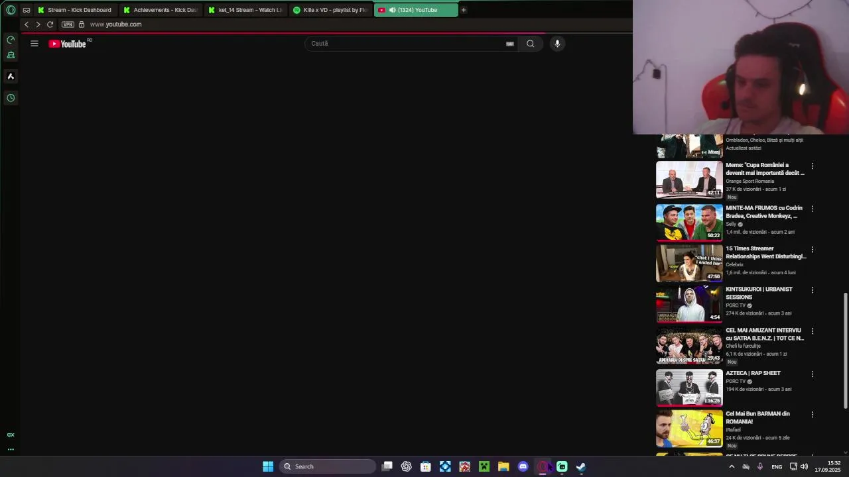The width and height of the screenshot is (849, 477).
Task: Click the Windows taskbar Search box
Action: [x=327, y=466]
